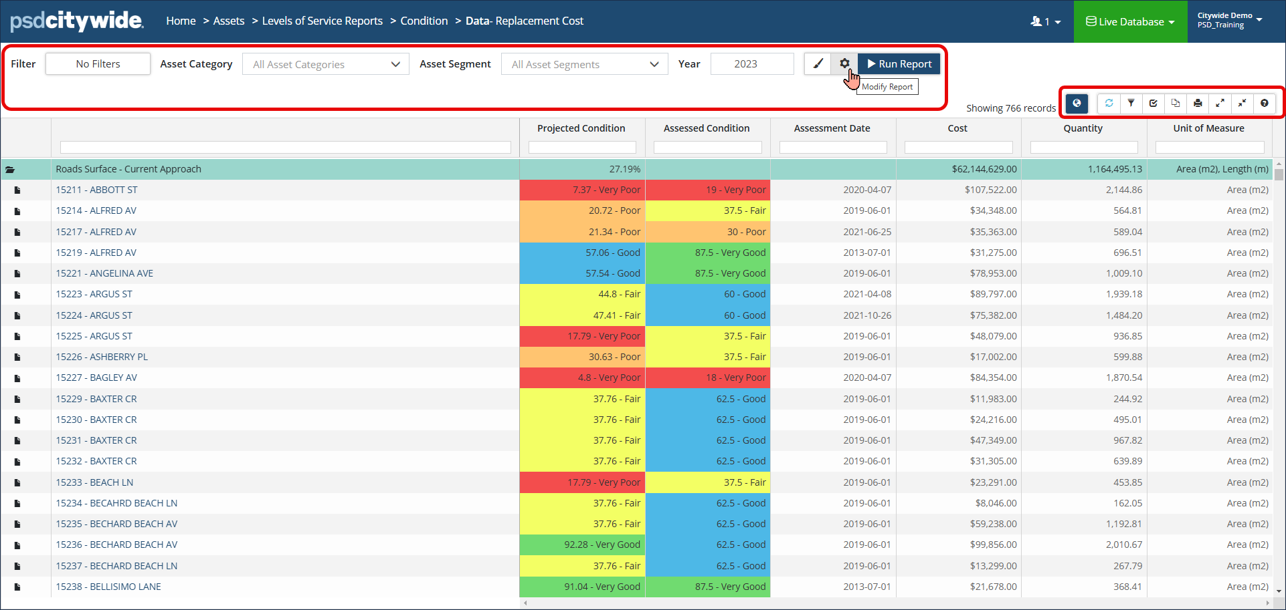Click the Modify Report gear icon
The image size is (1286, 610).
tap(844, 63)
